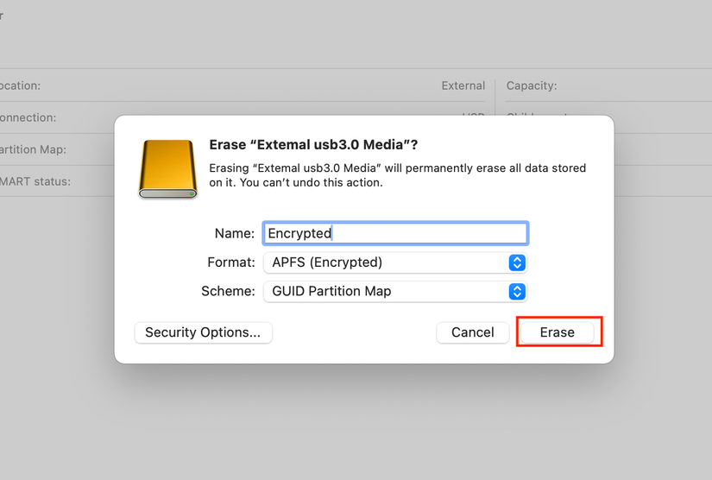
Task: Click the dialog's bold Erase title text
Action: [314, 144]
